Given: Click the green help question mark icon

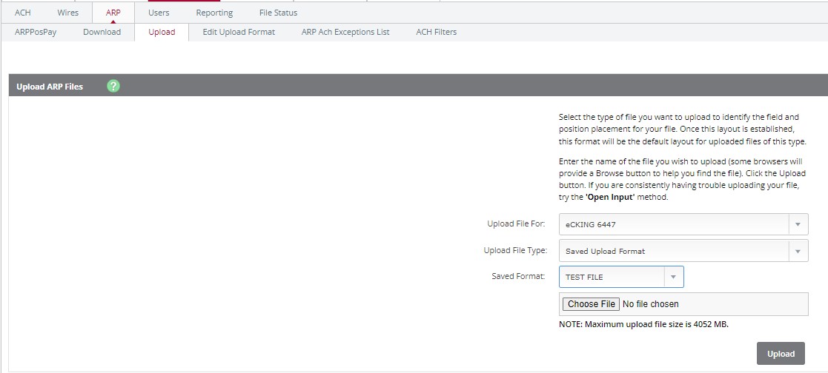Looking at the screenshot, I should [113, 86].
